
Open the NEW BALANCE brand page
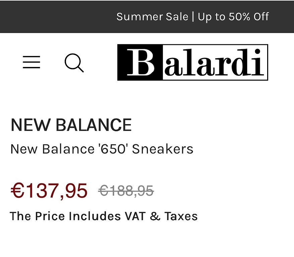point(71,125)
